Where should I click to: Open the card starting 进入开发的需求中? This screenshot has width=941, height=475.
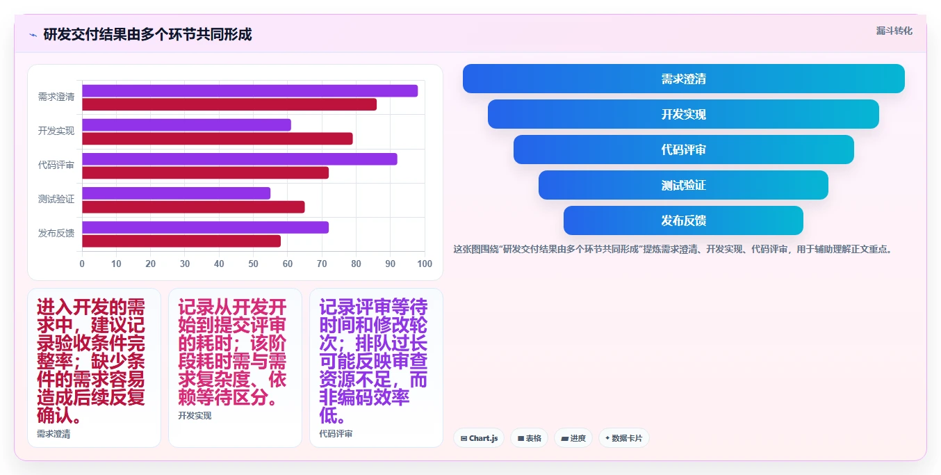[x=94, y=368]
